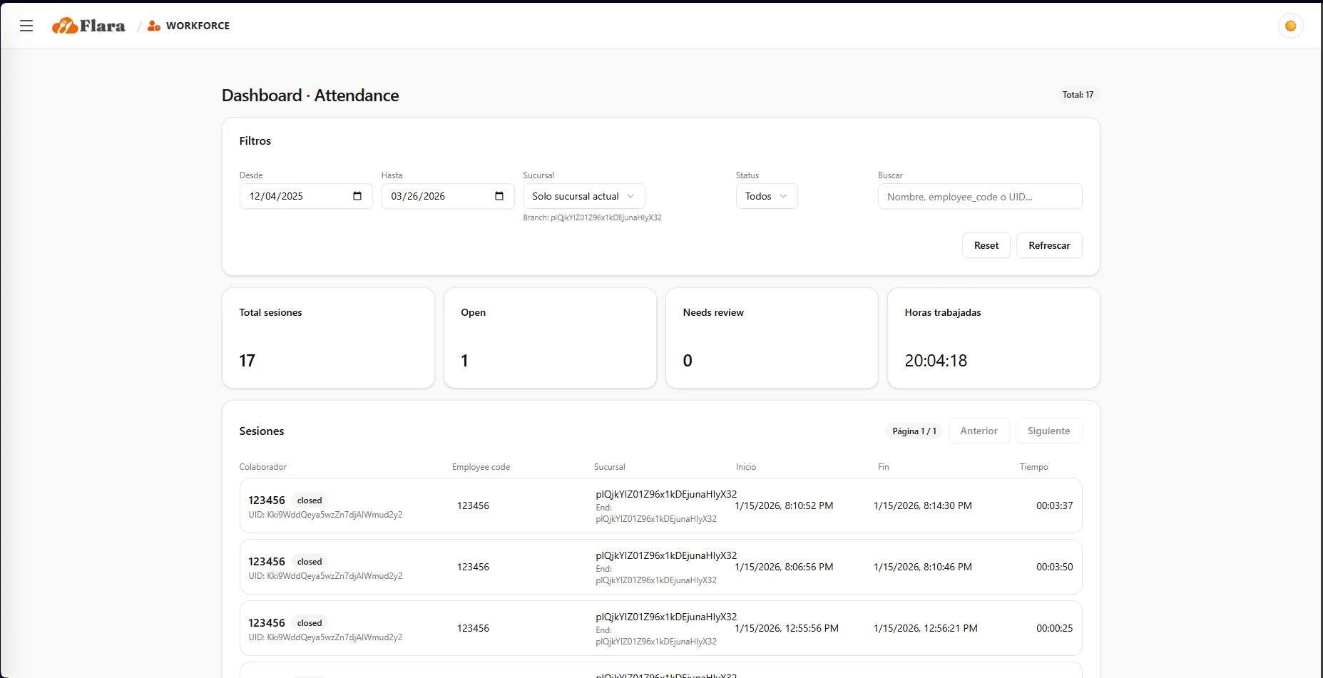Open the hamburger navigation menu
This screenshot has height=678, width=1323.
(26, 26)
